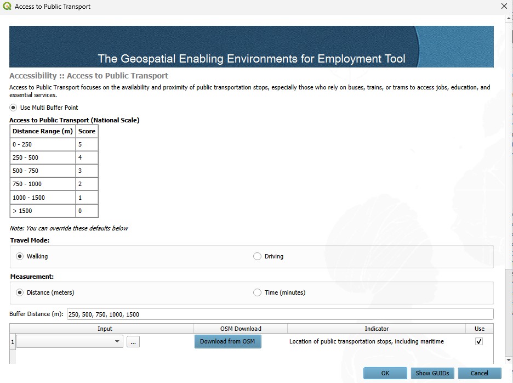Click score cell '5'
513x383 pixels.
click(x=87, y=144)
